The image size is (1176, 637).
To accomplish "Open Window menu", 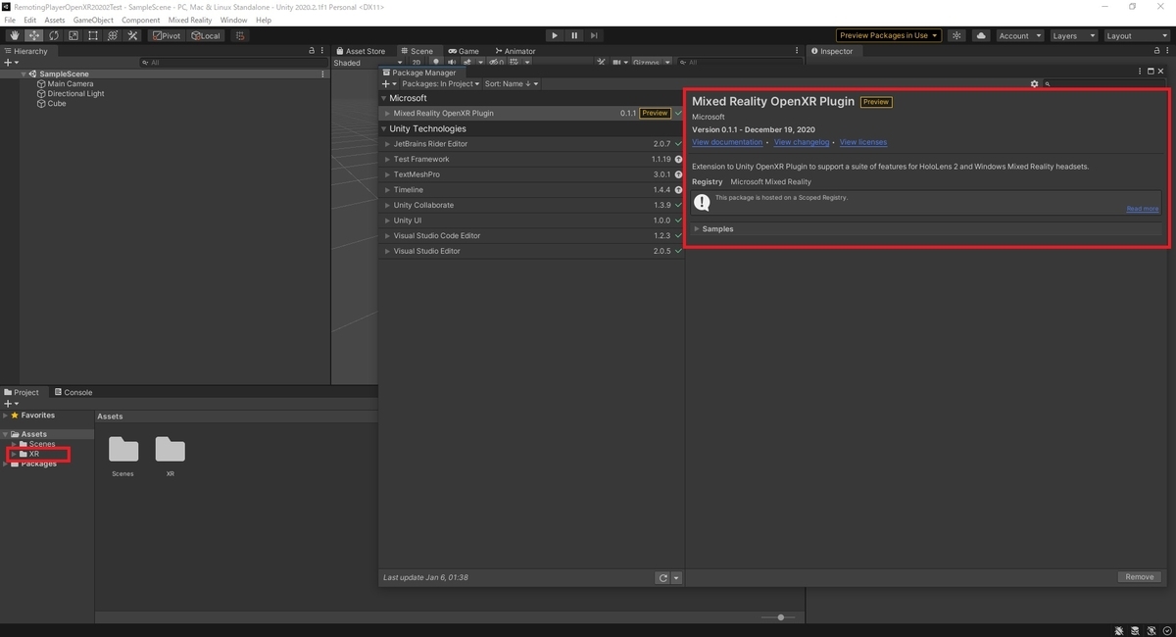I will [x=233, y=20].
